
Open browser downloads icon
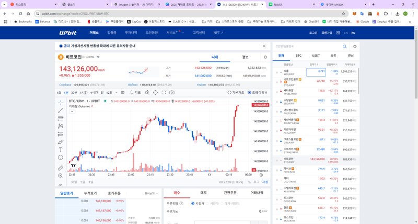[397, 14]
